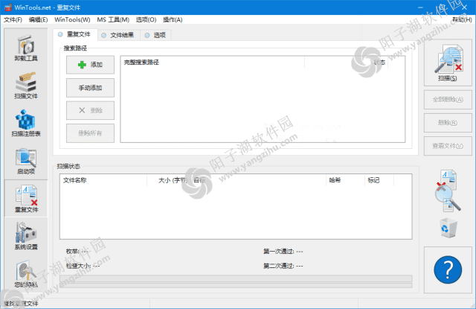The height and width of the screenshot is (309, 476).
Task: Switch to the 文件结果 tab
Action: pos(119,35)
